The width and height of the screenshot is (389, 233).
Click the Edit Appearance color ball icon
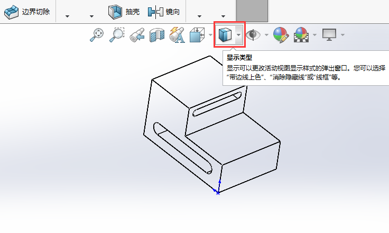click(281, 35)
